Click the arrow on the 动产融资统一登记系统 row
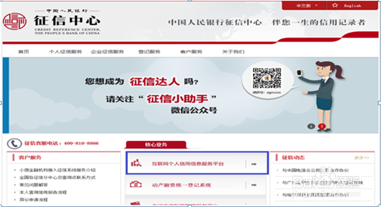Viewport: 381px width, 207px height. point(254,185)
